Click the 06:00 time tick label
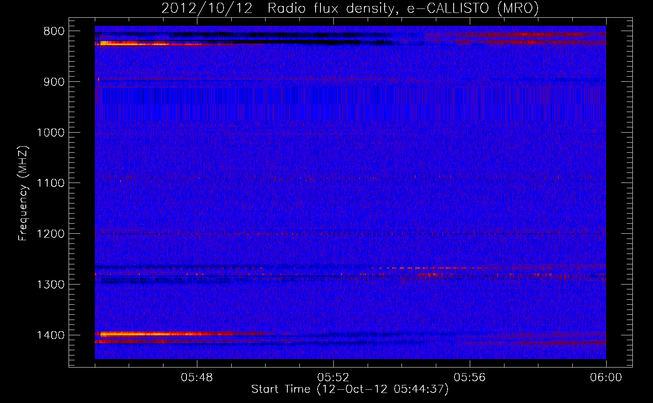653x403 pixels. (x=606, y=378)
